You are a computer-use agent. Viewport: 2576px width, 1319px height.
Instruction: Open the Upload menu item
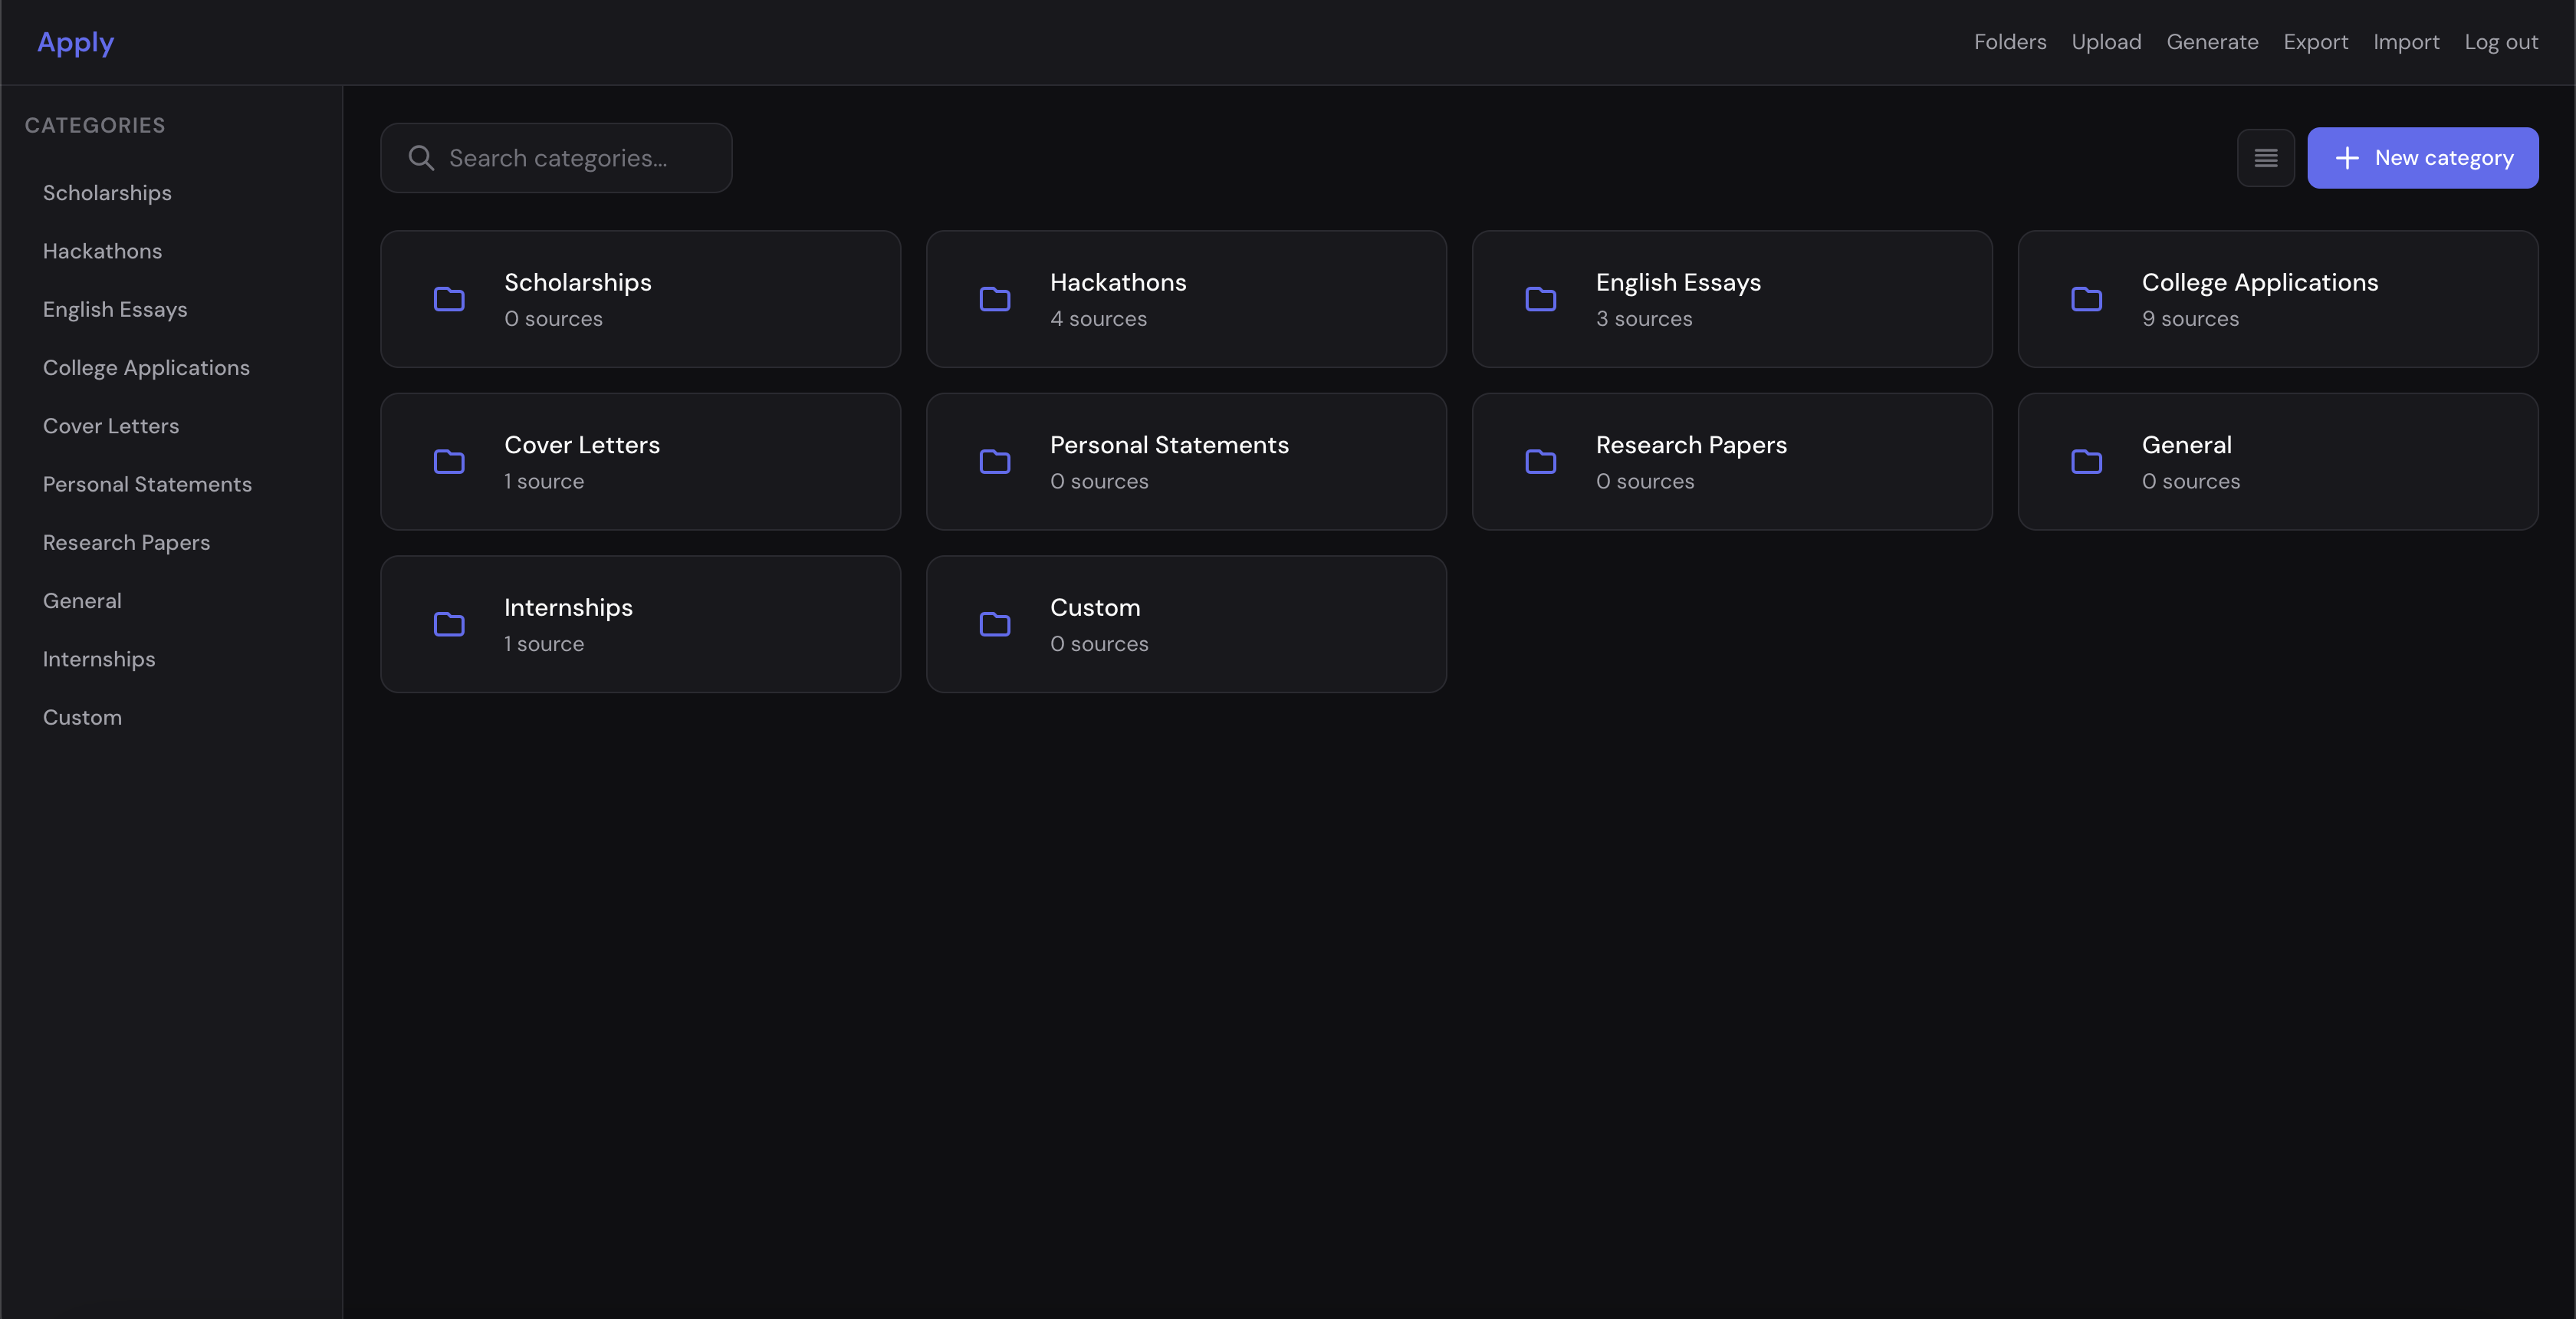(x=2105, y=42)
